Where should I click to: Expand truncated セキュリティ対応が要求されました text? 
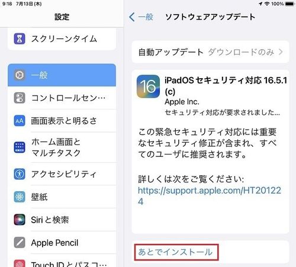tap(222, 112)
